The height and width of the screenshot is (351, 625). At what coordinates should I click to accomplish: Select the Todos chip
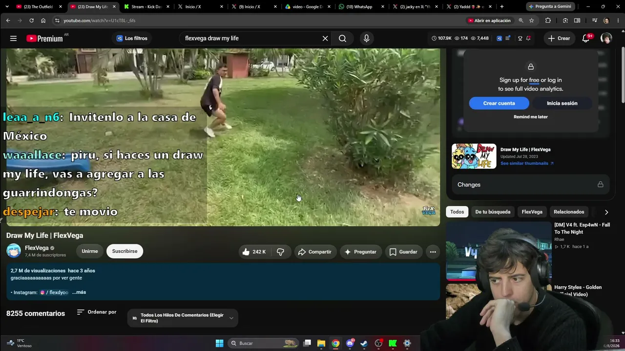(x=457, y=212)
